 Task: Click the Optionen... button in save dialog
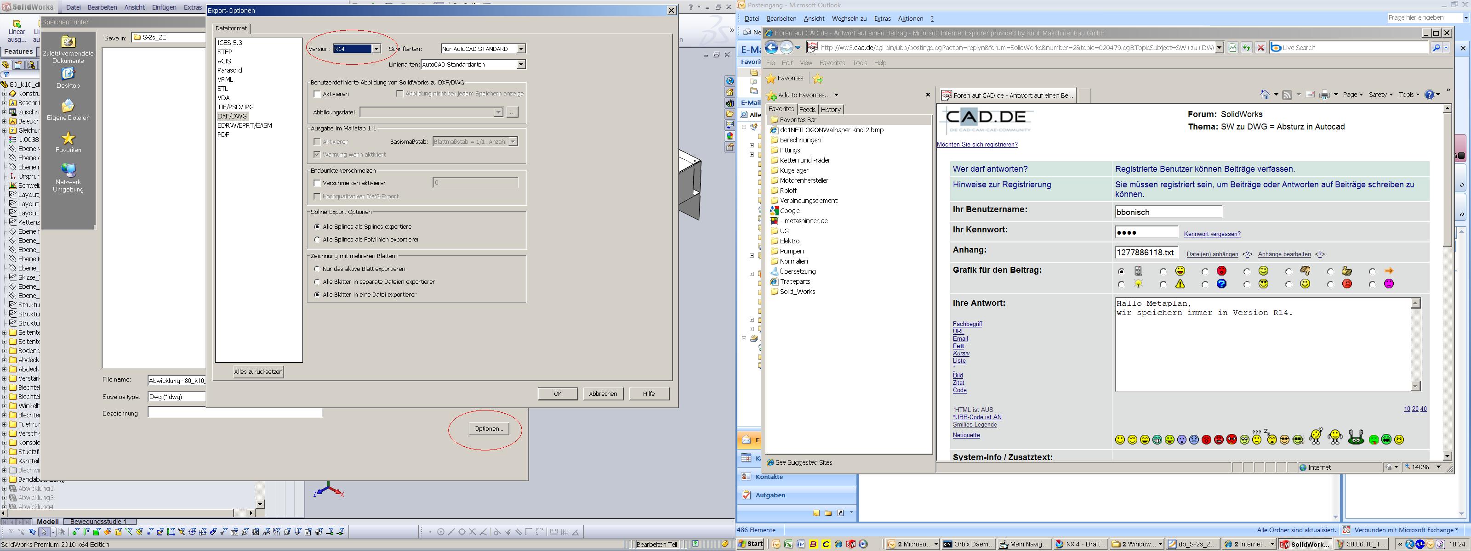click(x=488, y=429)
